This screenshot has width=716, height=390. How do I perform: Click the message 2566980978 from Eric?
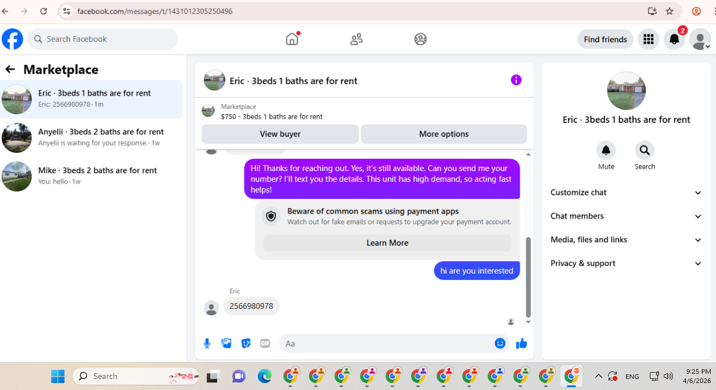tap(251, 306)
